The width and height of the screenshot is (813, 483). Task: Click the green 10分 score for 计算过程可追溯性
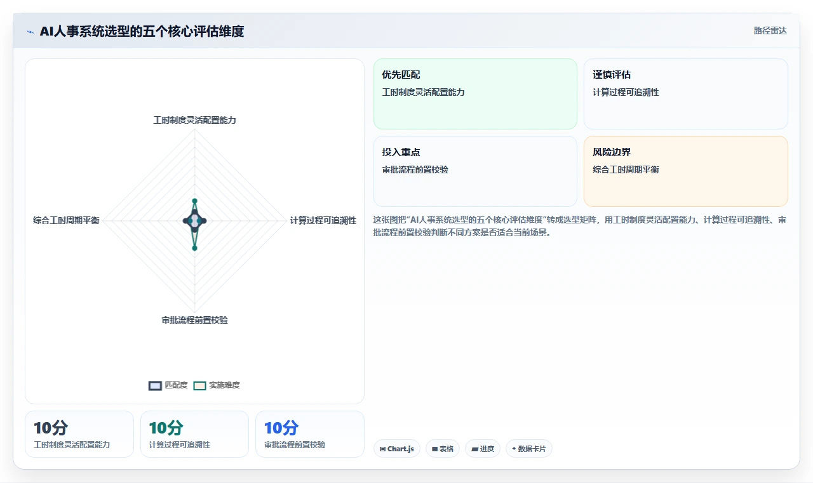click(x=166, y=428)
